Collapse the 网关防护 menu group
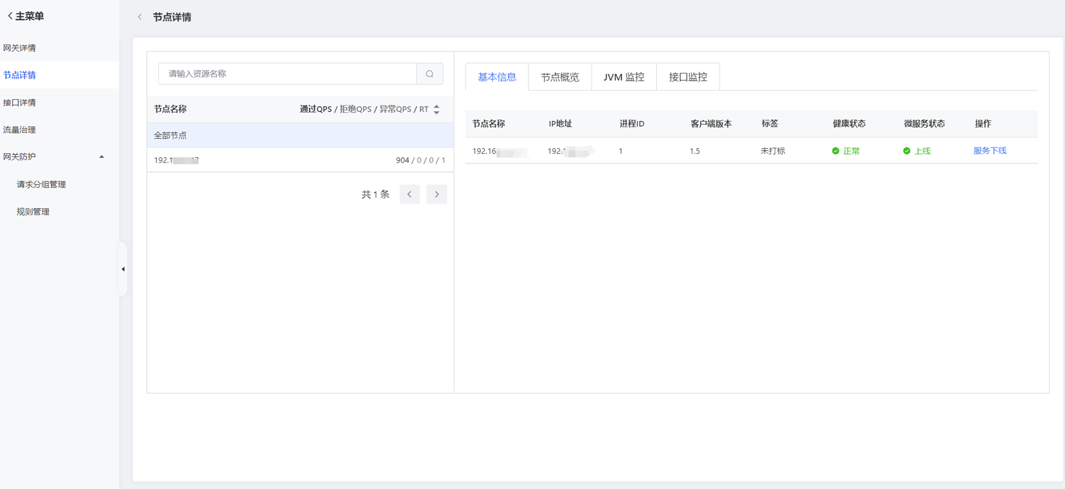This screenshot has height=489, width=1065. click(x=102, y=157)
